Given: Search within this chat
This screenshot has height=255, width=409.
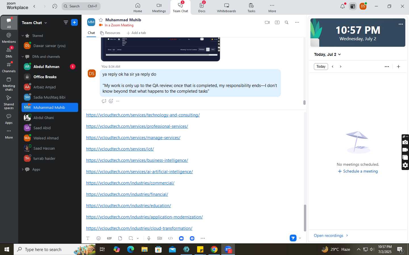Looking at the screenshot, I should (287, 22).
